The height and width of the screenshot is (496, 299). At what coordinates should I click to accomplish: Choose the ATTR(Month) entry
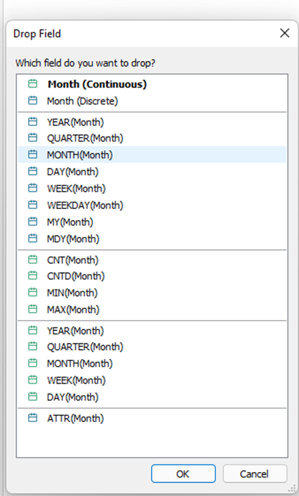point(152,418)
